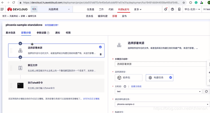Click the 解压文件 zip file icon
This screenshot has height=113, width=210.
point(20,68)
